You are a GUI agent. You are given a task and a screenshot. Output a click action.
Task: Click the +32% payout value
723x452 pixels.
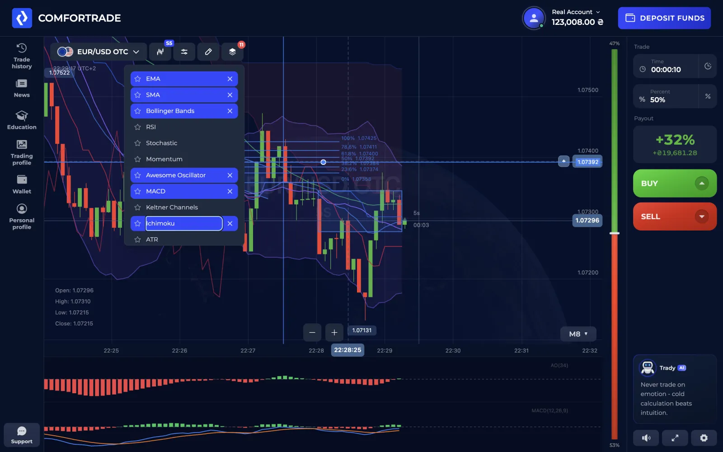point(675,139)
